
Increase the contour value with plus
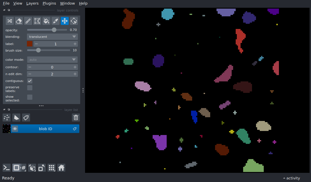tap(75, 67)
